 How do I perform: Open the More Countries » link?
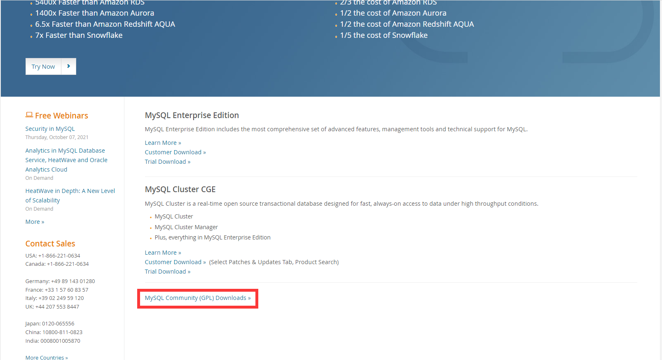pos(47,357)
